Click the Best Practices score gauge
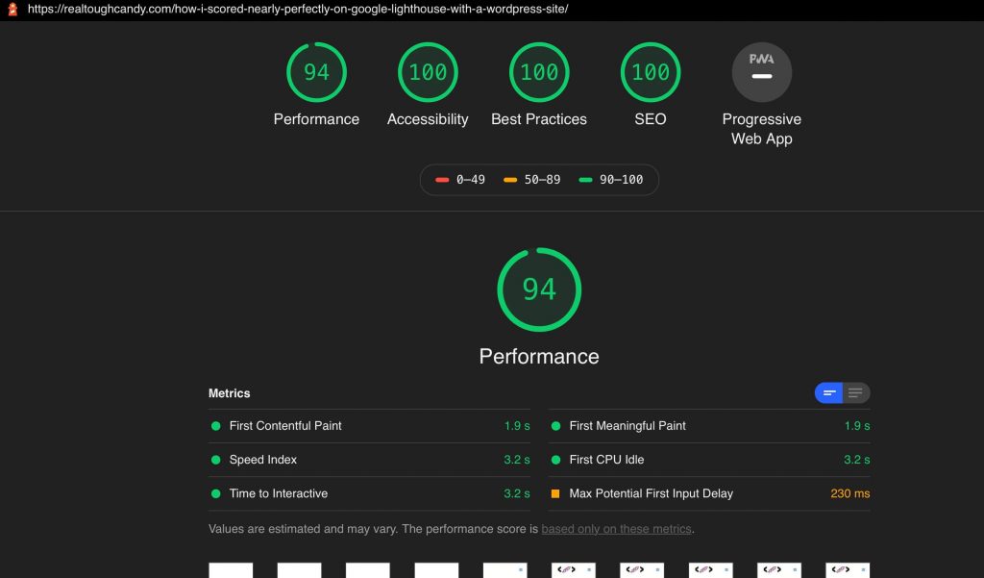 pos(539,72)
